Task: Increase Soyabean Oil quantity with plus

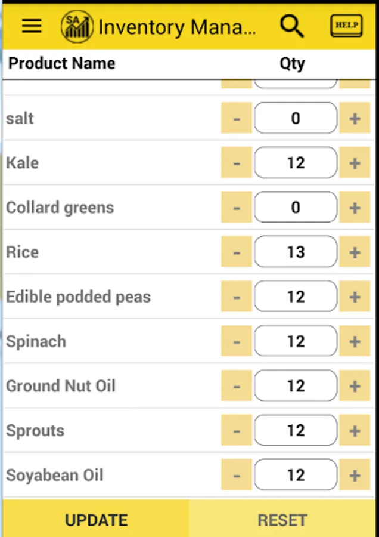Action: tap(355, 476)
